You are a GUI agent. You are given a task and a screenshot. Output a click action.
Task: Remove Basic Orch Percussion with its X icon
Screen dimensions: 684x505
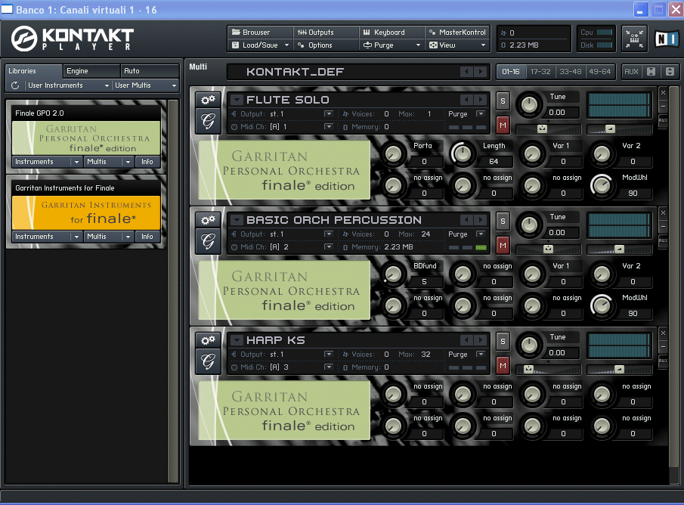click(663, 213)
